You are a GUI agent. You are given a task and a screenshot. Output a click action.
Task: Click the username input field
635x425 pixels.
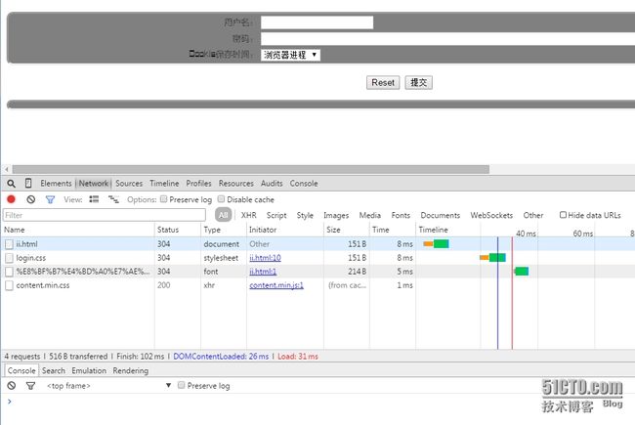[x=317, y=22]
